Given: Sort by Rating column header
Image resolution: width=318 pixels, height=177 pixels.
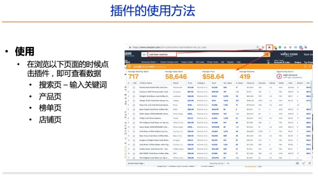Looking at the screenshot, I should point(272,83).
